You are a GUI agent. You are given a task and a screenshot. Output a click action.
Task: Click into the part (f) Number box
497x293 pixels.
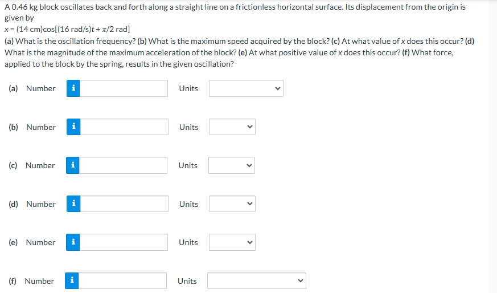pos(122,281)
